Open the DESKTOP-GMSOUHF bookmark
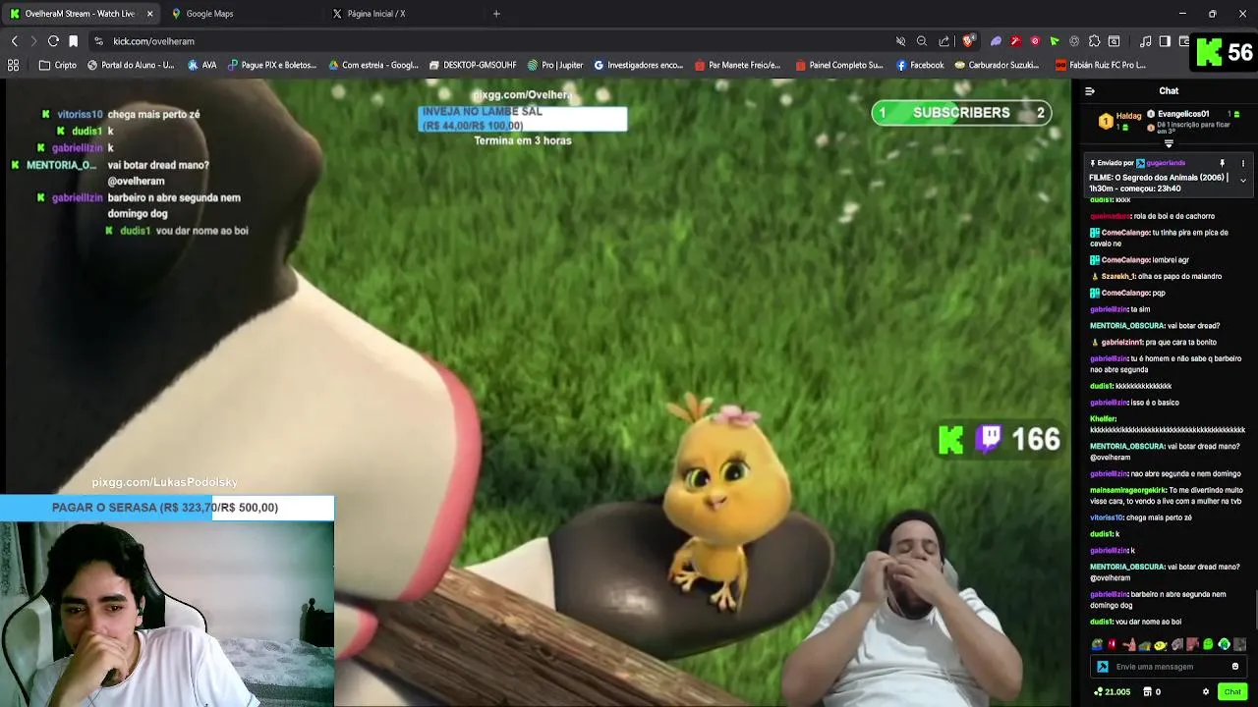 pyautogui.click(x=473, y=65)
